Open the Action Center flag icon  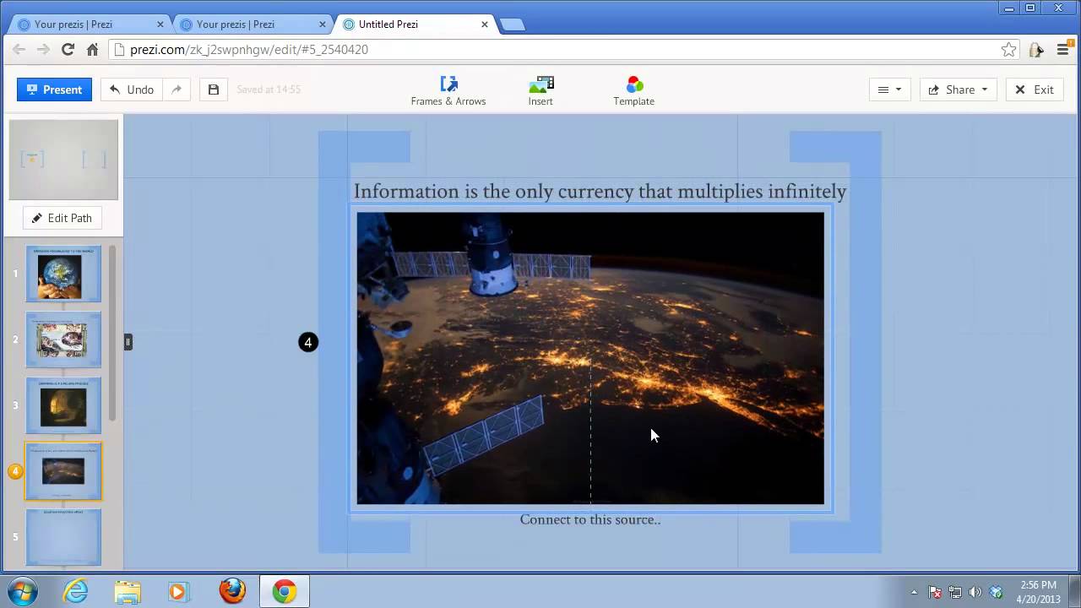(935, 592)
